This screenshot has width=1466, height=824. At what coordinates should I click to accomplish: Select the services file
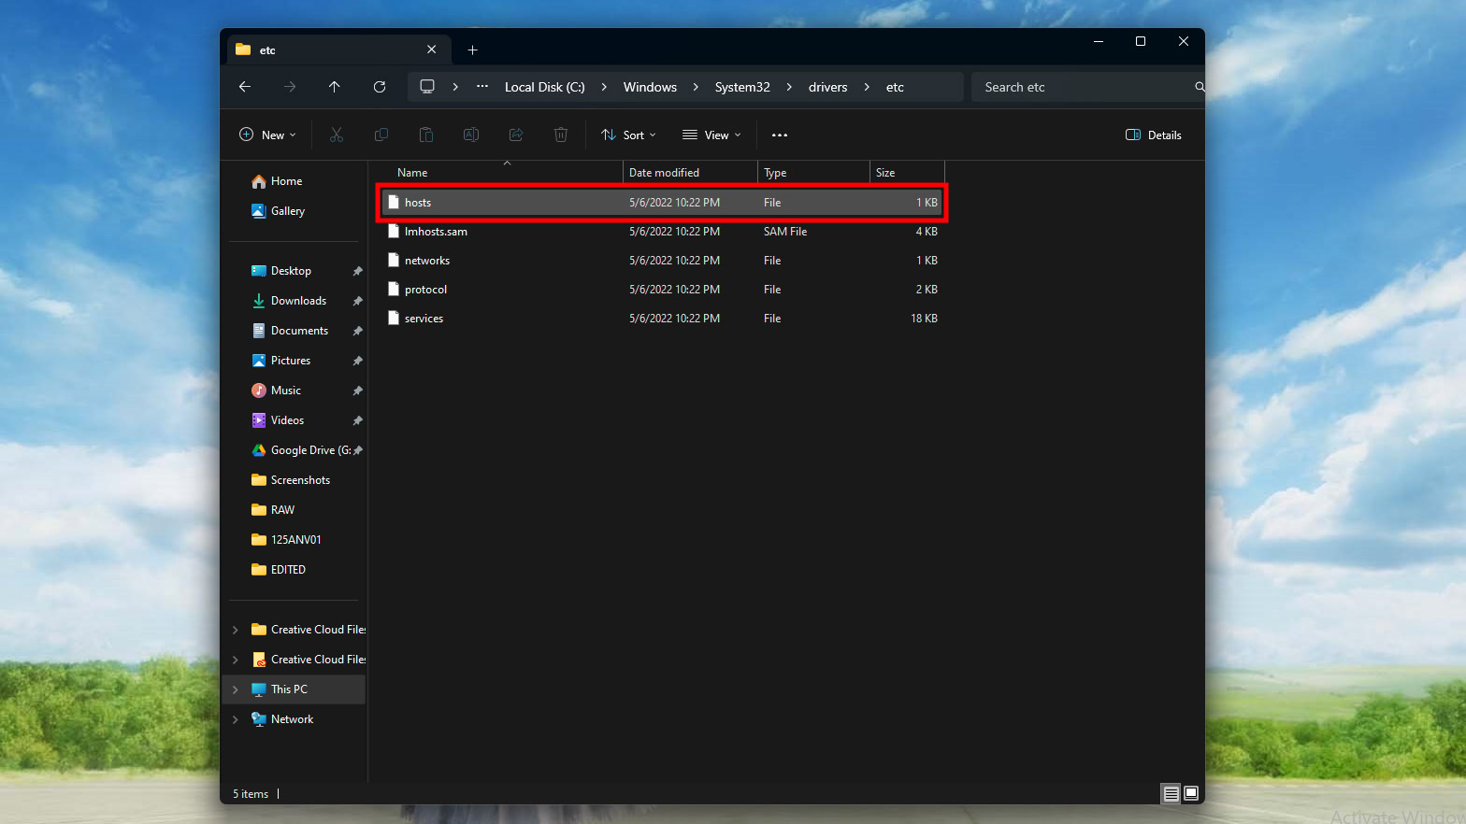424,319
